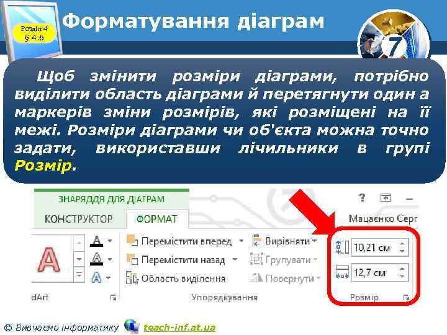Click the shape height icon
The image size is (447, 335).
coord(342,247)
